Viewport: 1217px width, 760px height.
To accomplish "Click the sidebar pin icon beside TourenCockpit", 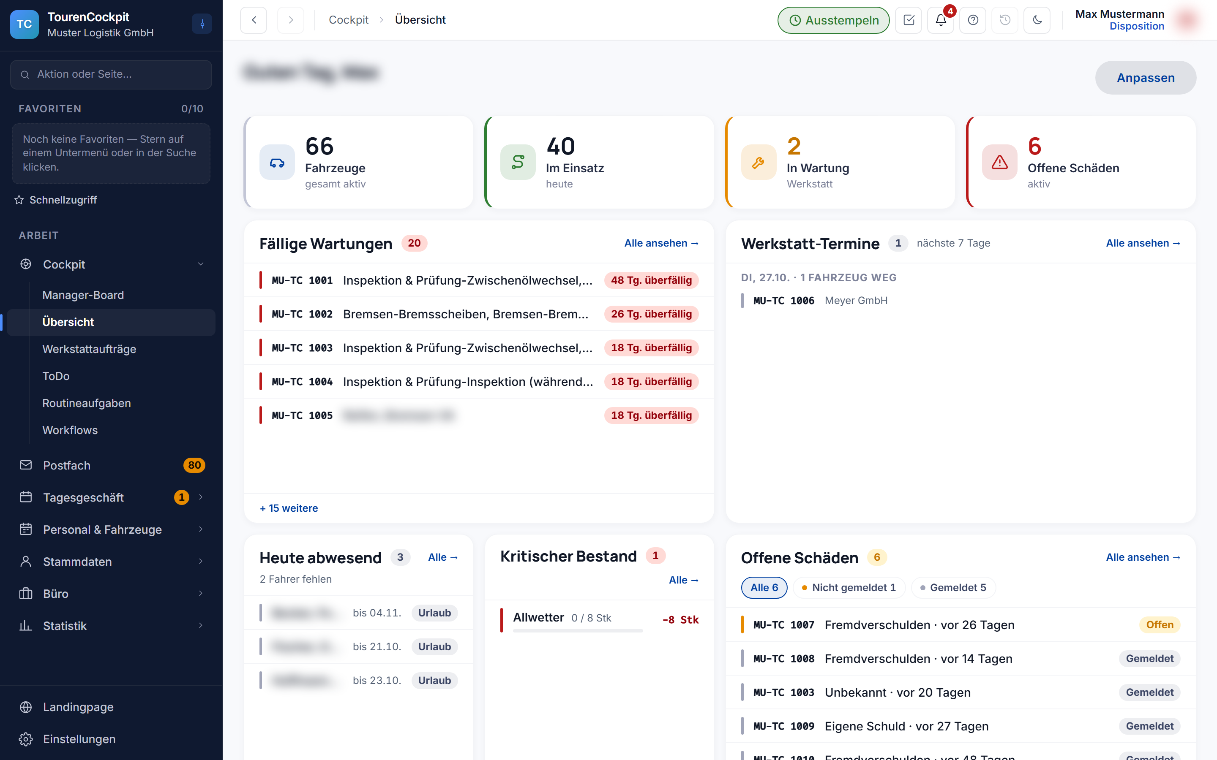I will 202,24.
